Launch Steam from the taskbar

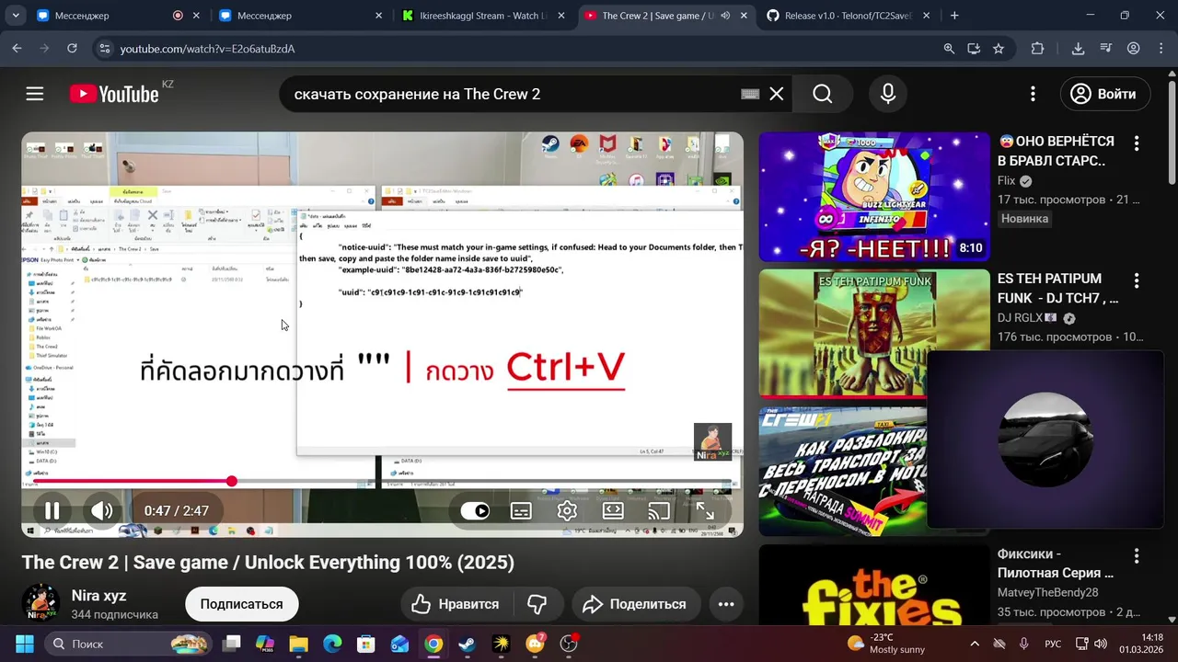point(468,644)
